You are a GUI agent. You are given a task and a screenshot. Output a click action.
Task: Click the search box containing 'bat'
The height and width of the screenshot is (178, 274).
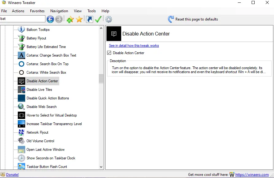[22, 19]
